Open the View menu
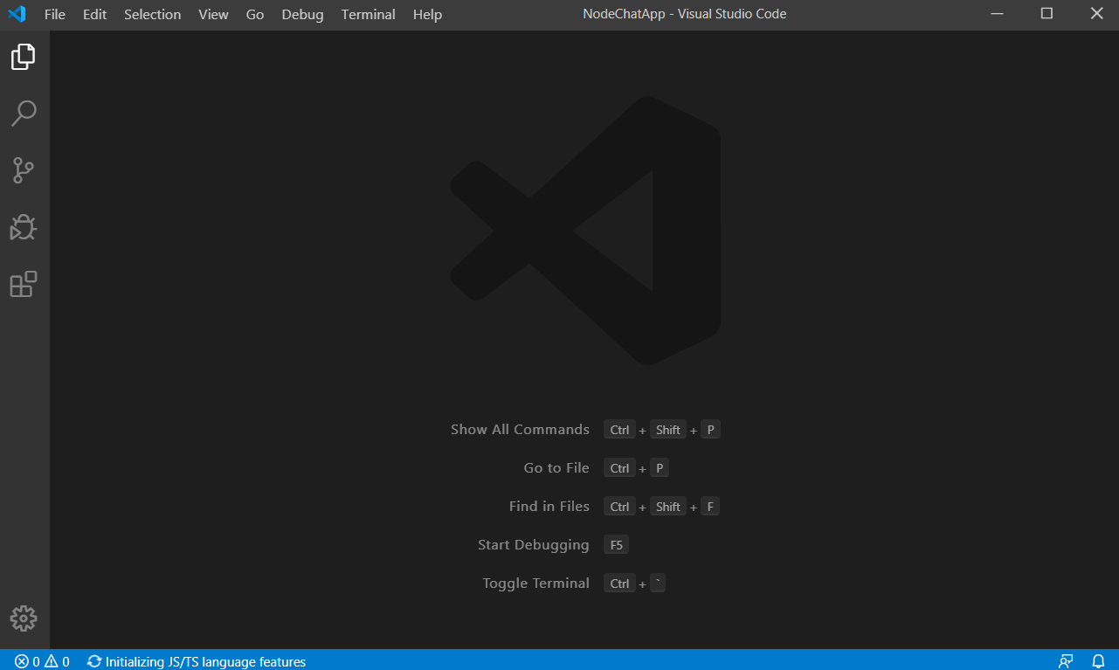1119x670 pixels. [x=213, y=14]
